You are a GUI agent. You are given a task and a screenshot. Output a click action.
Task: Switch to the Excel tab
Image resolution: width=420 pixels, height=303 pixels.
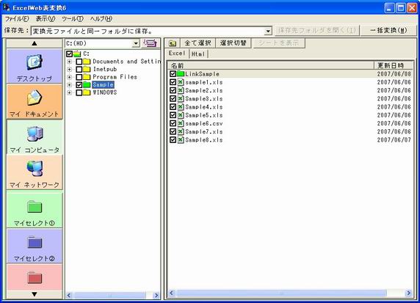(177, 54)
